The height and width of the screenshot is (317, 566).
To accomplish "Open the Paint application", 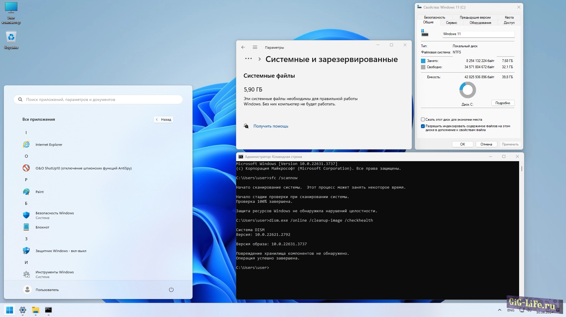I will 40,192.
